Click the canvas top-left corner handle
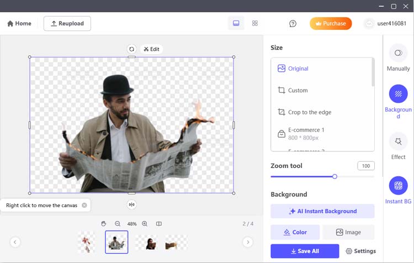Image resolution: width=414 pixels, height=263 pixels. [30, 57]
